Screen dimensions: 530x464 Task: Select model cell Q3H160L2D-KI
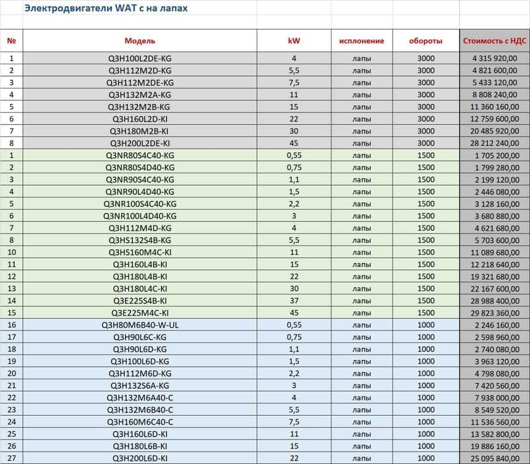coord(140,119)
